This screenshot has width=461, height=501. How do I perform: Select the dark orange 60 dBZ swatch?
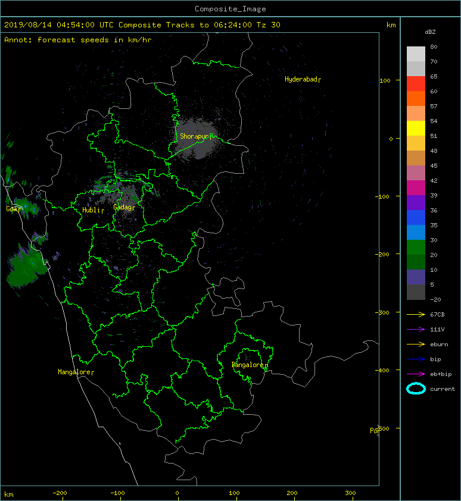pos(416,98)
